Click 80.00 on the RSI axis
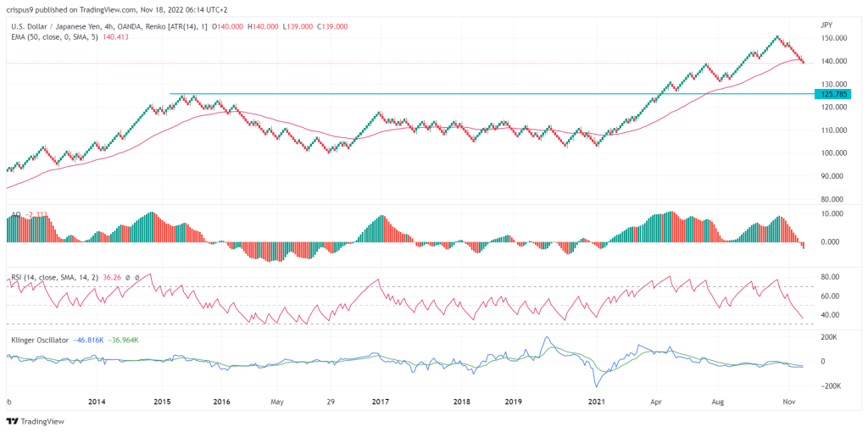 click(x=829, y=277)
